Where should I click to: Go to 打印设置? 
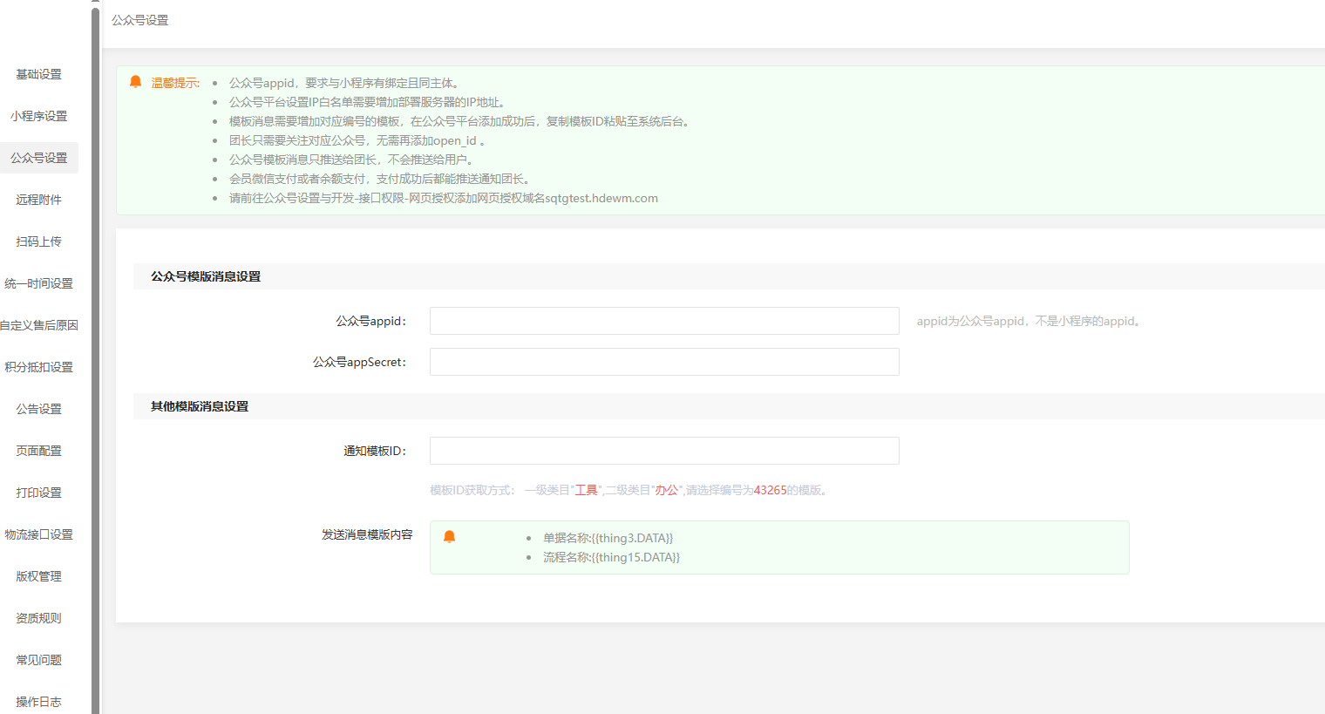(39, 493)
